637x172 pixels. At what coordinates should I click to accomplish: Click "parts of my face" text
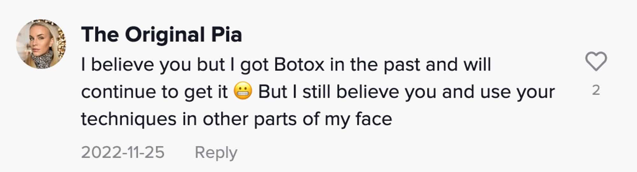coord(323,120)
